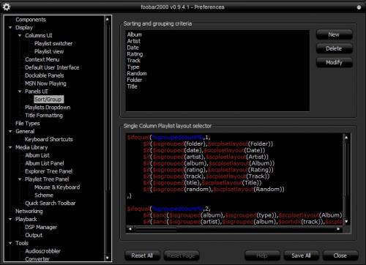Click the preferences tree scroll up arrow

coord(107,19)
